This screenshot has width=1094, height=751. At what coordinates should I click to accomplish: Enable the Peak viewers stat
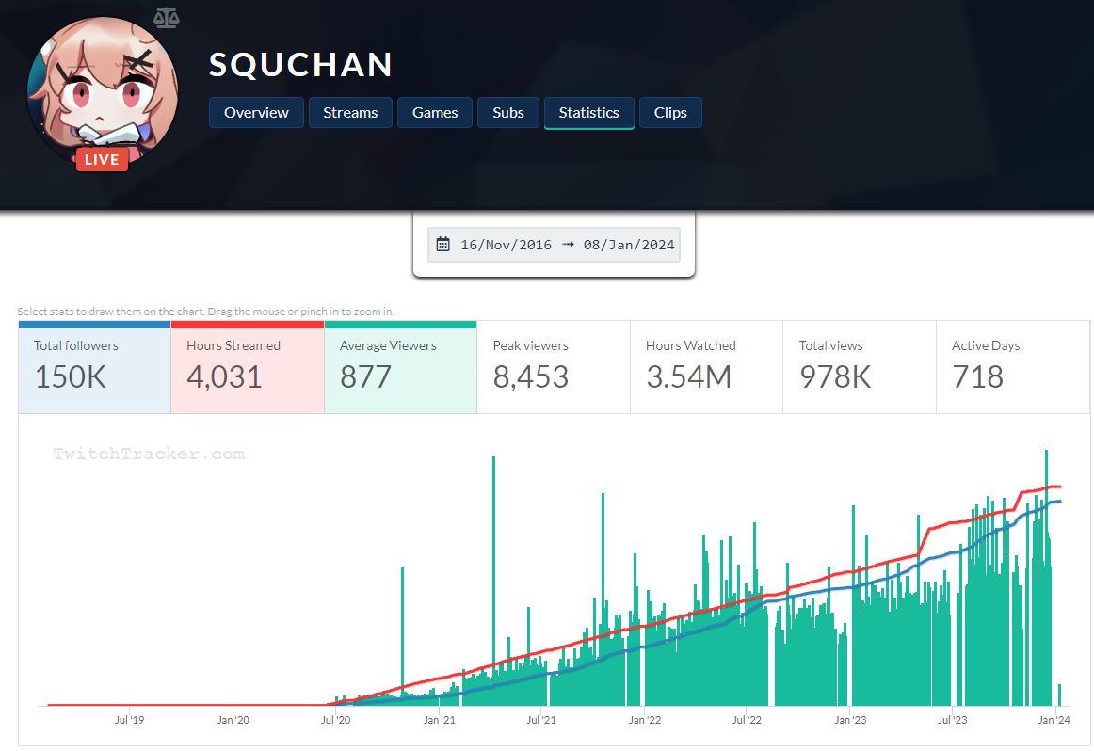point(554,367)
